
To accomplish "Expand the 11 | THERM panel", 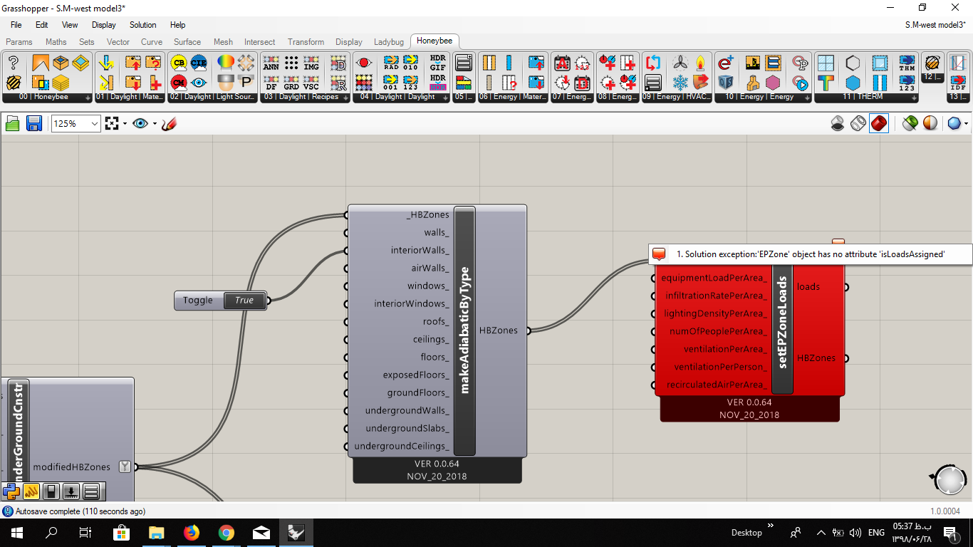I will (x=867, y=97).
